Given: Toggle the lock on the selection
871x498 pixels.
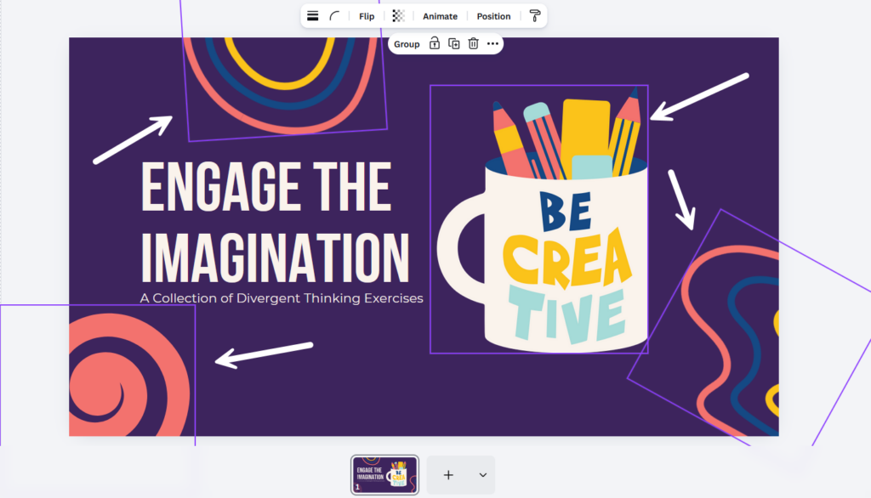Looking at the screenshot, I should [x=435, y=44].
